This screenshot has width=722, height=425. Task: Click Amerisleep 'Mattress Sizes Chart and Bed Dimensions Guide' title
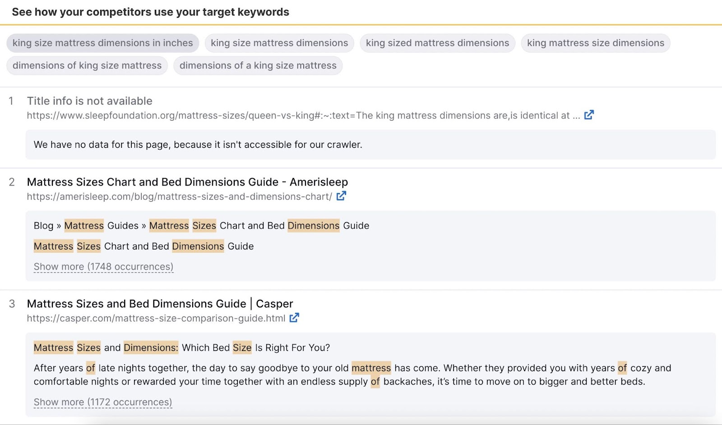187,182
